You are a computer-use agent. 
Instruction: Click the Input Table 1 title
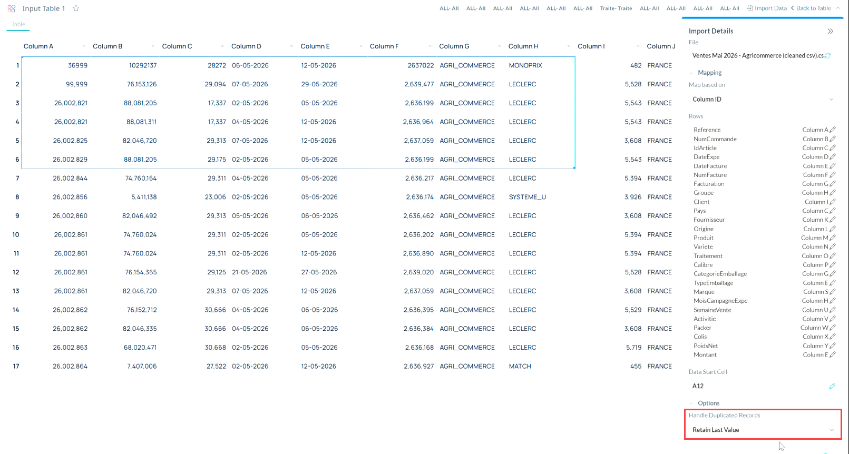[44, 8]
